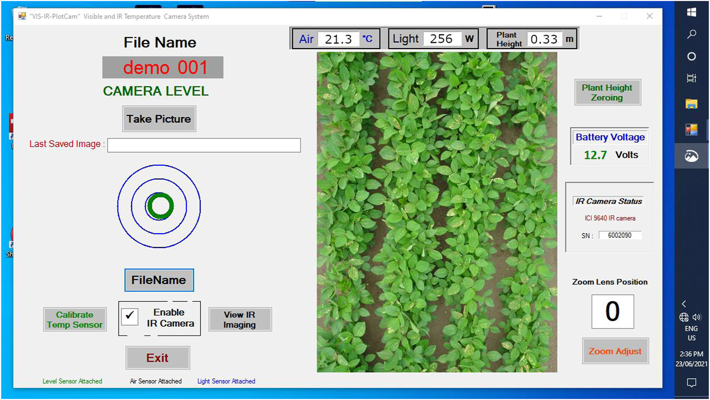Open View IR Imaging
This screenshot has height=400, width=710.
[x=240, y=320]
